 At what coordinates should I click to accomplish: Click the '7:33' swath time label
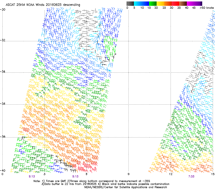click(191, 176)
